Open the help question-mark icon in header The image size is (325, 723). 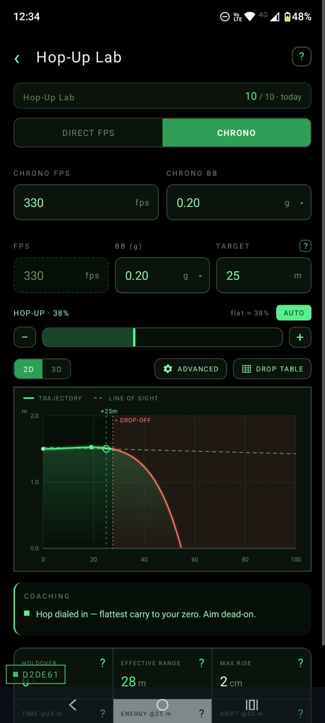coord(302,57)
